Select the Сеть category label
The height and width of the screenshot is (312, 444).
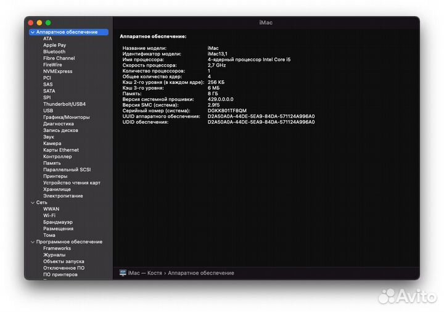click(x=42, y=202)
